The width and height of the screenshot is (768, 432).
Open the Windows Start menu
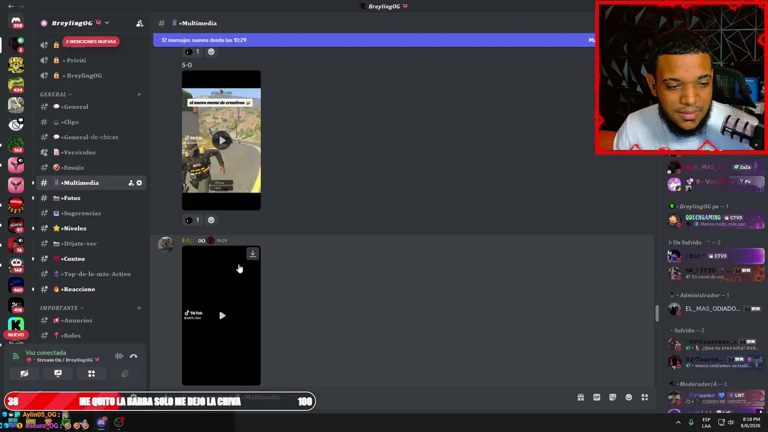click(12, 423)
